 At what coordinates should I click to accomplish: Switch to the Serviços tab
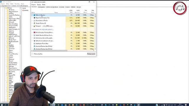tap(79, 7)
